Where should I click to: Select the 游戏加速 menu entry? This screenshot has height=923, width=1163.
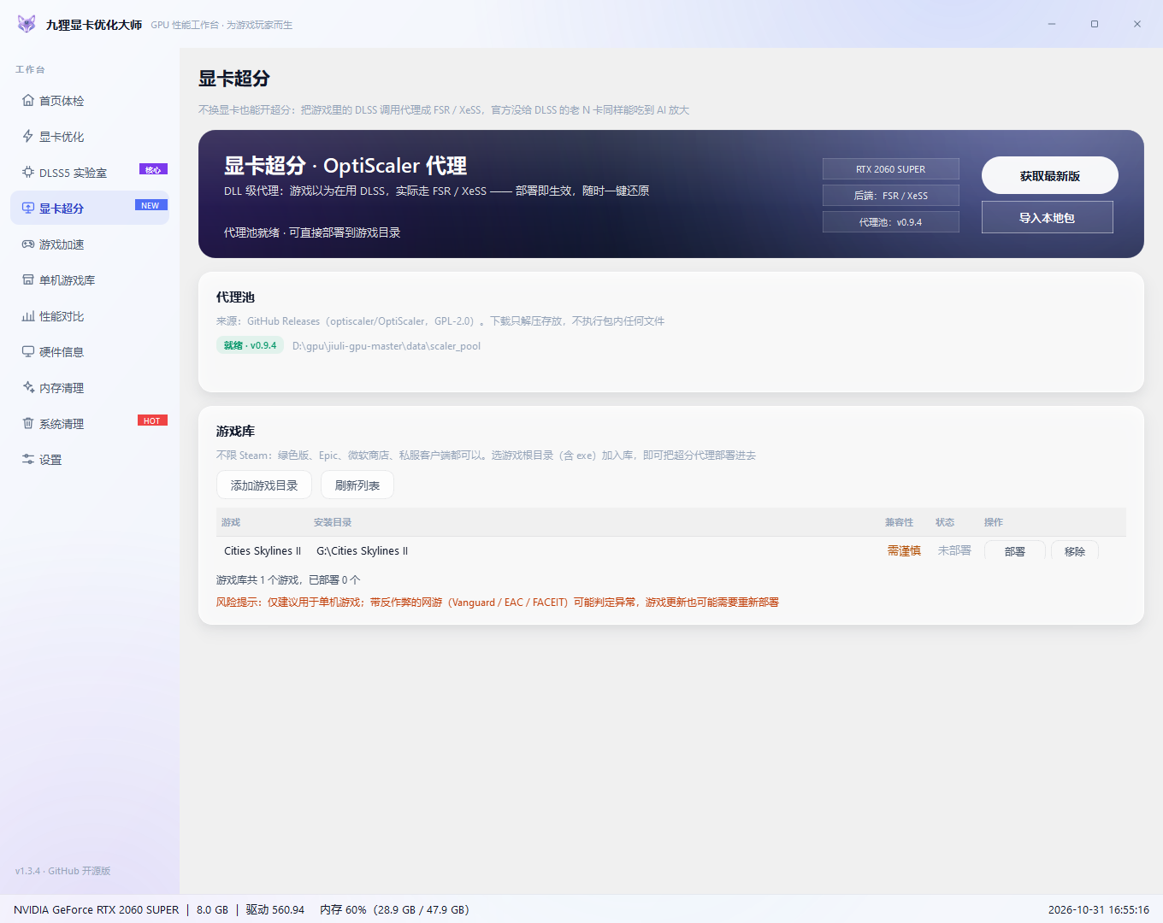pos(90,244)
